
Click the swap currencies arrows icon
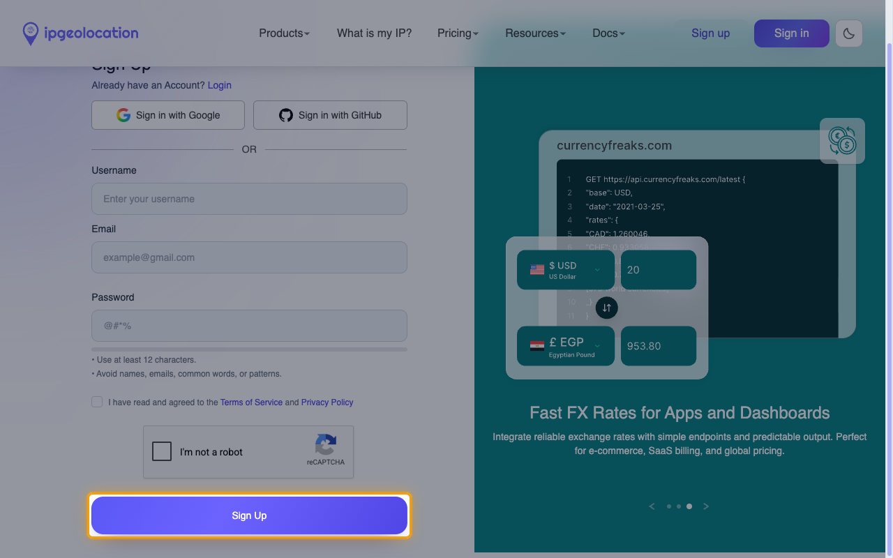[607, 308]
